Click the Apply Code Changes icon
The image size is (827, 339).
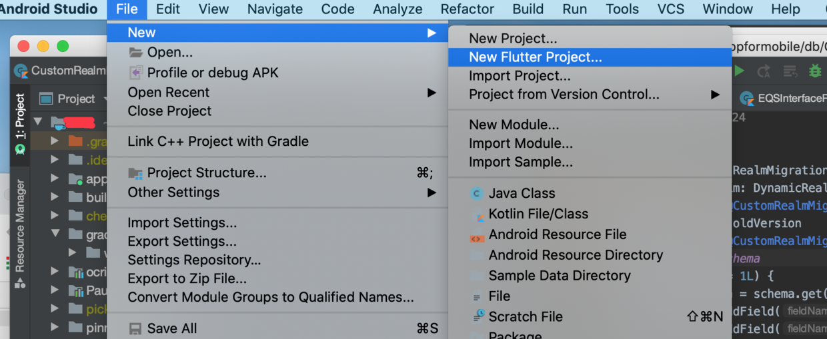790,71
